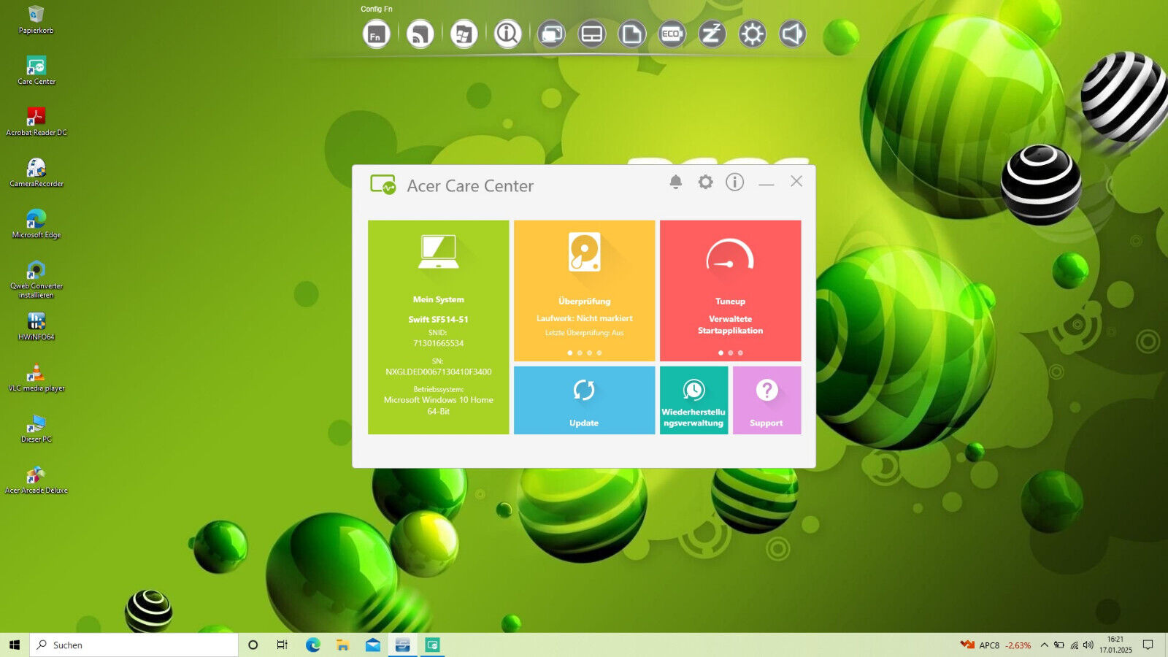Open the Überprüfung disk check tile
1168x657 pixels.
pos(584,291)
